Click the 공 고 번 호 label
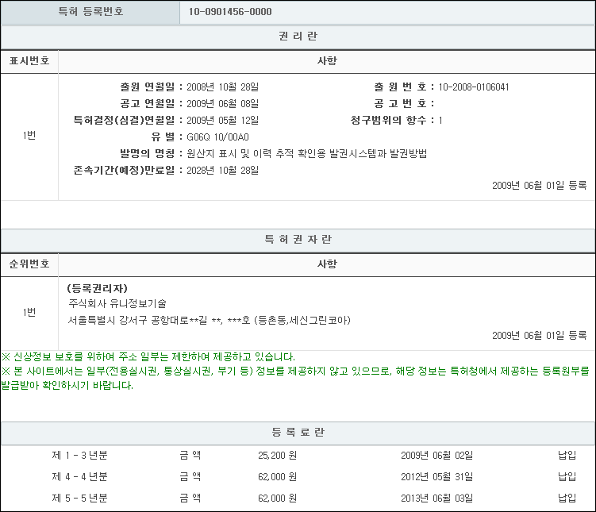 401,103
